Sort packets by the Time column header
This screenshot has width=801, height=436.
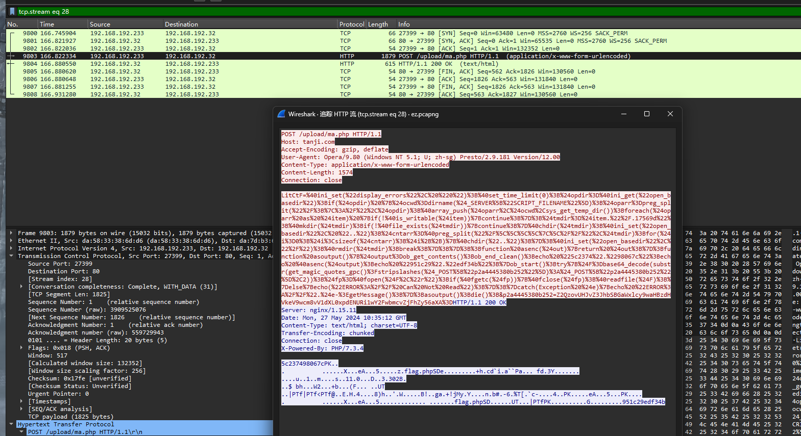[x=47, y=24]
